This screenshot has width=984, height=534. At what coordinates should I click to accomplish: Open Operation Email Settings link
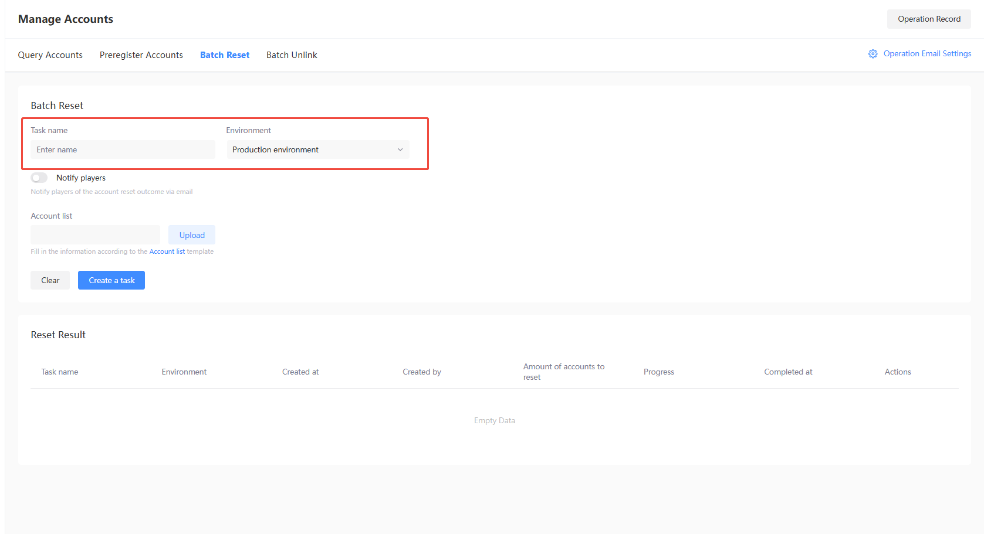pos(927,53)
